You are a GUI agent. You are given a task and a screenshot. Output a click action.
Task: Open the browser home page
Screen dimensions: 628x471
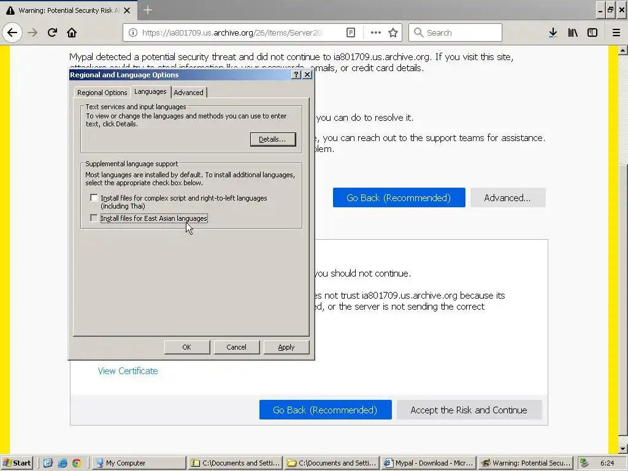[72, 33]
